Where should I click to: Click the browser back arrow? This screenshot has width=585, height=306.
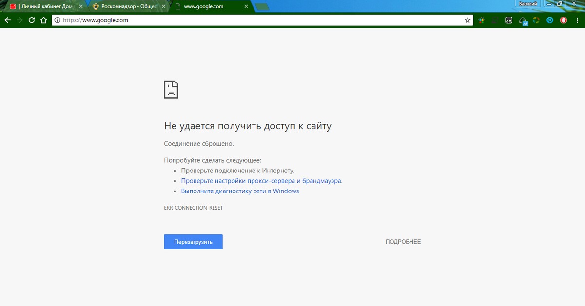pos(7,20)
